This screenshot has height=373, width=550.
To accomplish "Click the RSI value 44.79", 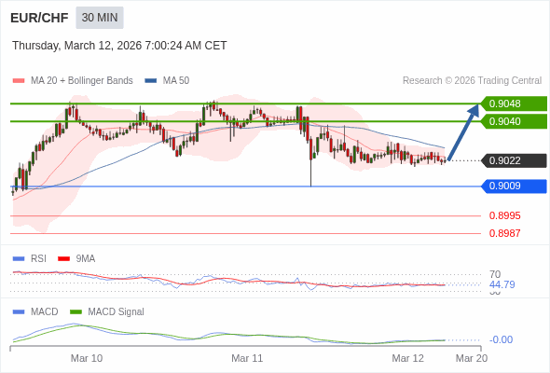I will 502,284.
